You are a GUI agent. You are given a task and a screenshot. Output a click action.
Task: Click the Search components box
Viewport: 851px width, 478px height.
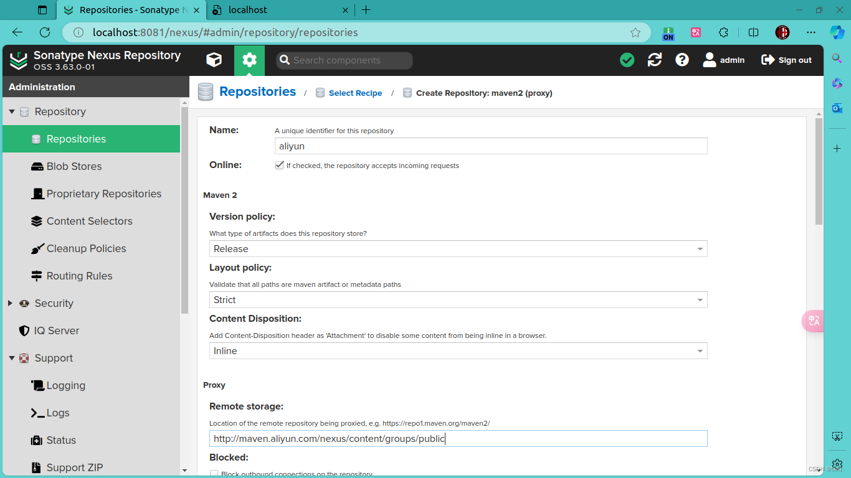pos(345,60)
